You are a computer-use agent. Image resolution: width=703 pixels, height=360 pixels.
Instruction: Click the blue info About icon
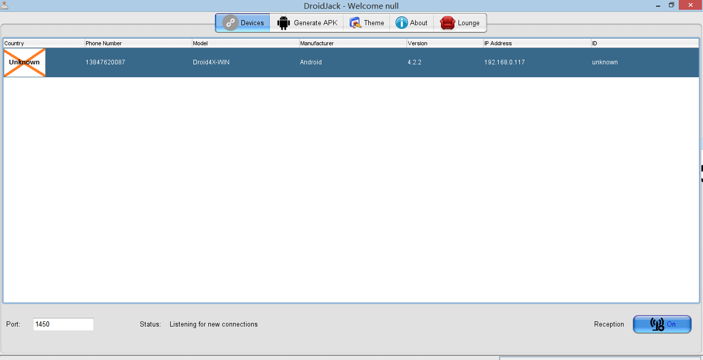pos(401,23)
